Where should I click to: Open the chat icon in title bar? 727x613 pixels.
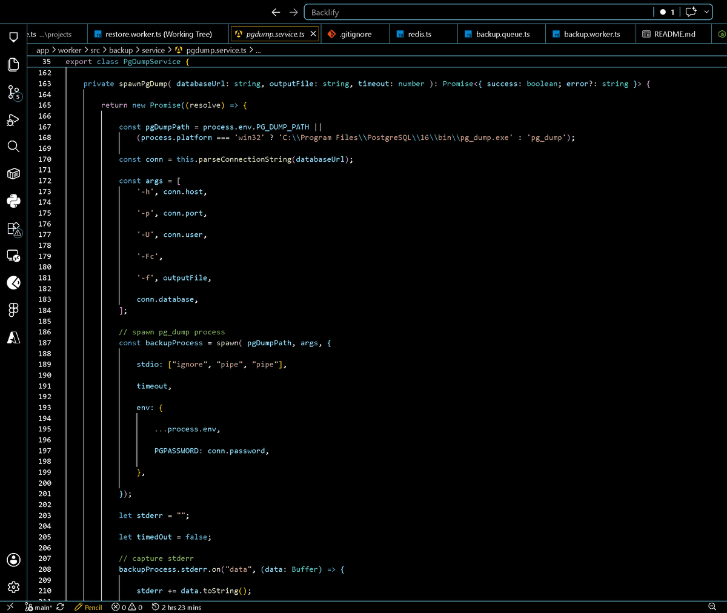pos(691,12)
